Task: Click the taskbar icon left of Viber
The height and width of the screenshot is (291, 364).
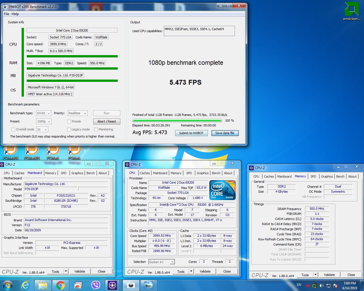Action: [x=78, y=285]
